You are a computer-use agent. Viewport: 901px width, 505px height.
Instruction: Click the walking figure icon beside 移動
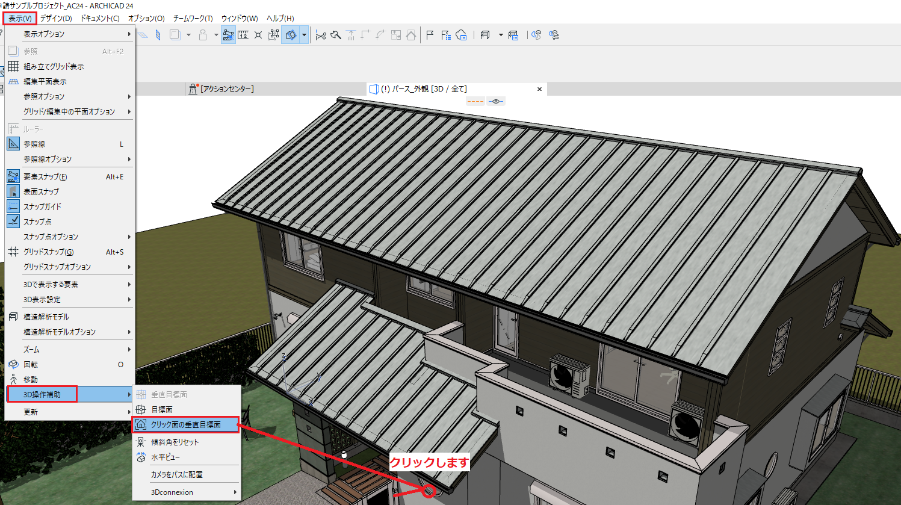tap(13, 379)
